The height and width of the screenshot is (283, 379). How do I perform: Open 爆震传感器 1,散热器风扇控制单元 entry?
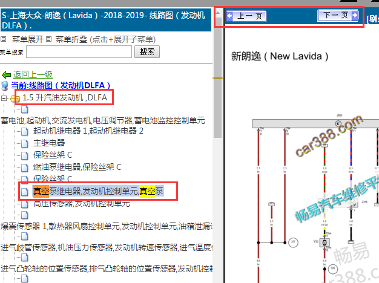tap(107, 226)
